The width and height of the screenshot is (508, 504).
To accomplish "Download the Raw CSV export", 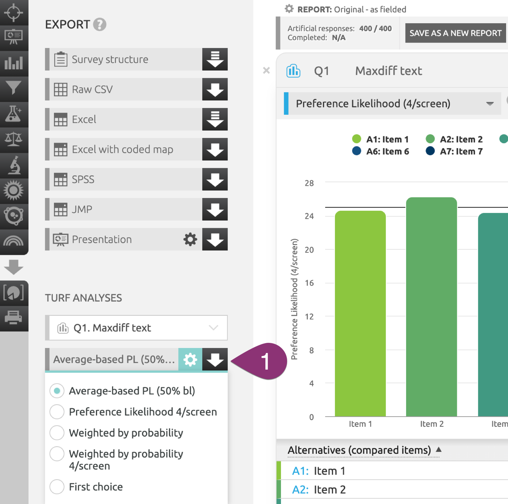I will 215,89.
